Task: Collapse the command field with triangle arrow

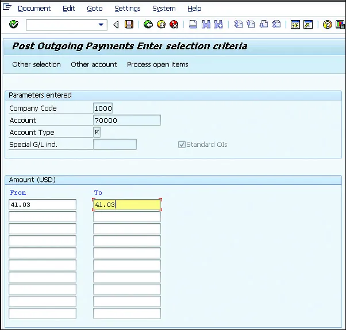Action: point(116,25)
